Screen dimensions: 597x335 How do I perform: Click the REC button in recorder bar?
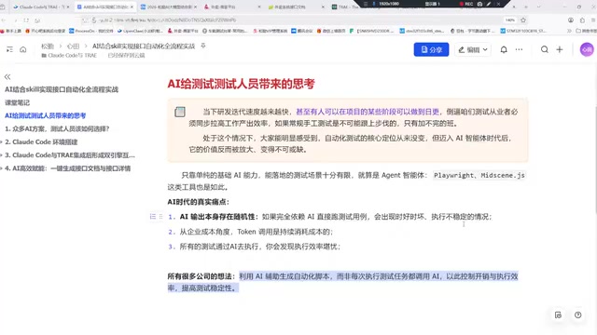point(466,4)
